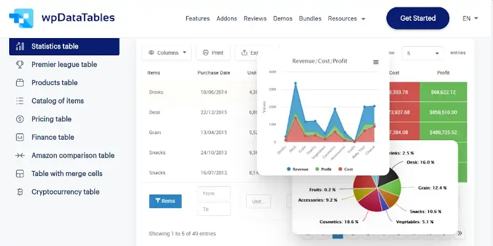Open the chart hamburger menu icon
The width and height of the screenshot is (493, 246).
pyautogui.click(x=376, y=62)
